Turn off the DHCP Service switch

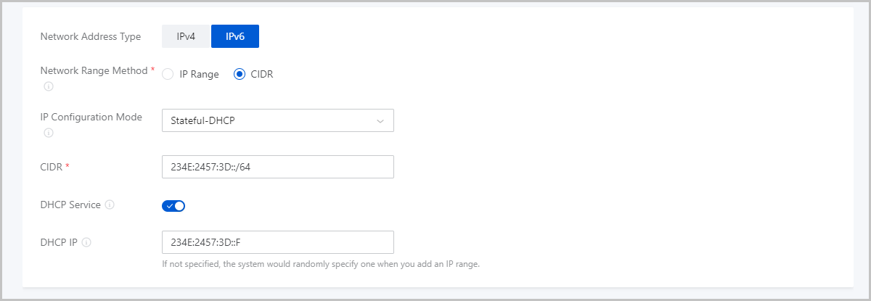point(173,206)
